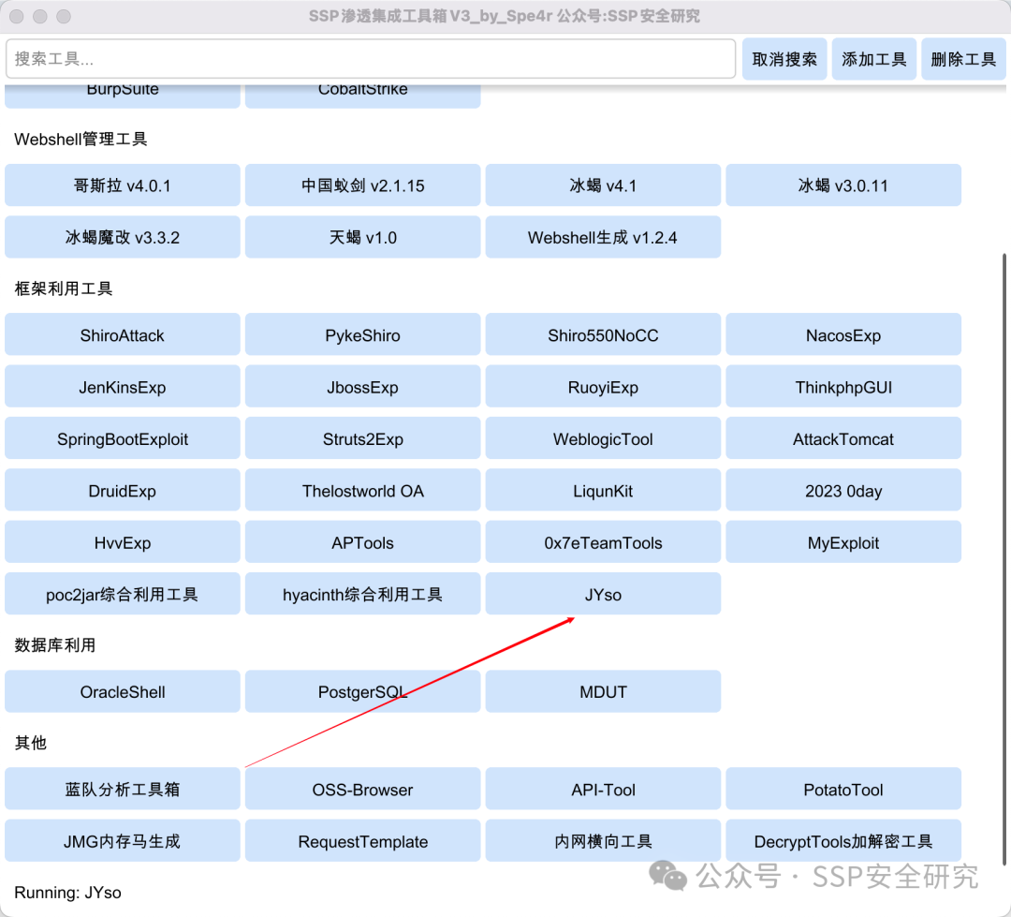The image size is (1011, 917).
Task: Open WeblogicTool
Action: [603, 438]
